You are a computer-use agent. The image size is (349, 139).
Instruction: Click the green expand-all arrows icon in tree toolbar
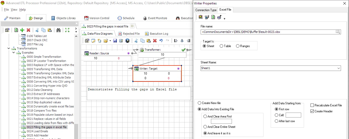point(67,30)
